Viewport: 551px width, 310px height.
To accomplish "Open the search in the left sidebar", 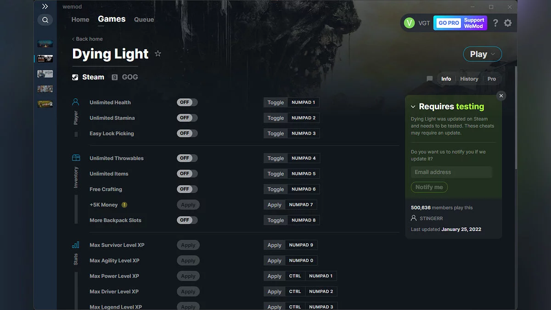I will [45, 20].
